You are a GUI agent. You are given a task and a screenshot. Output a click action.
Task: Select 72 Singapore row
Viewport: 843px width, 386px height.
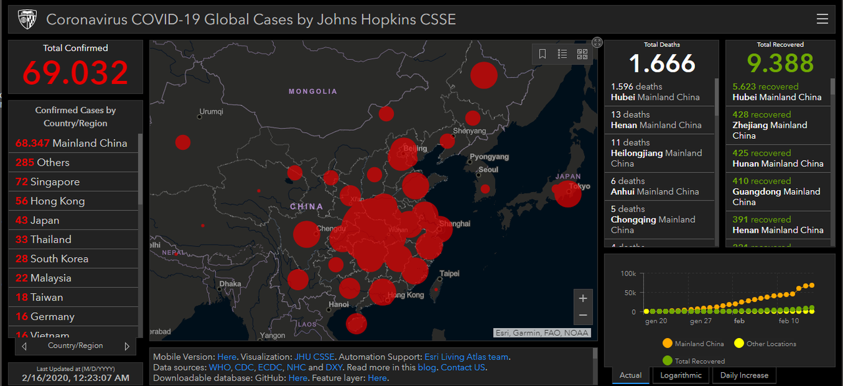coord(73,181)
